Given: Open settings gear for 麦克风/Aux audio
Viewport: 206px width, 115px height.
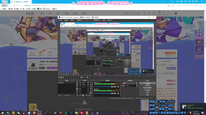Looking at the screenshot, I should tap(118, 87).
